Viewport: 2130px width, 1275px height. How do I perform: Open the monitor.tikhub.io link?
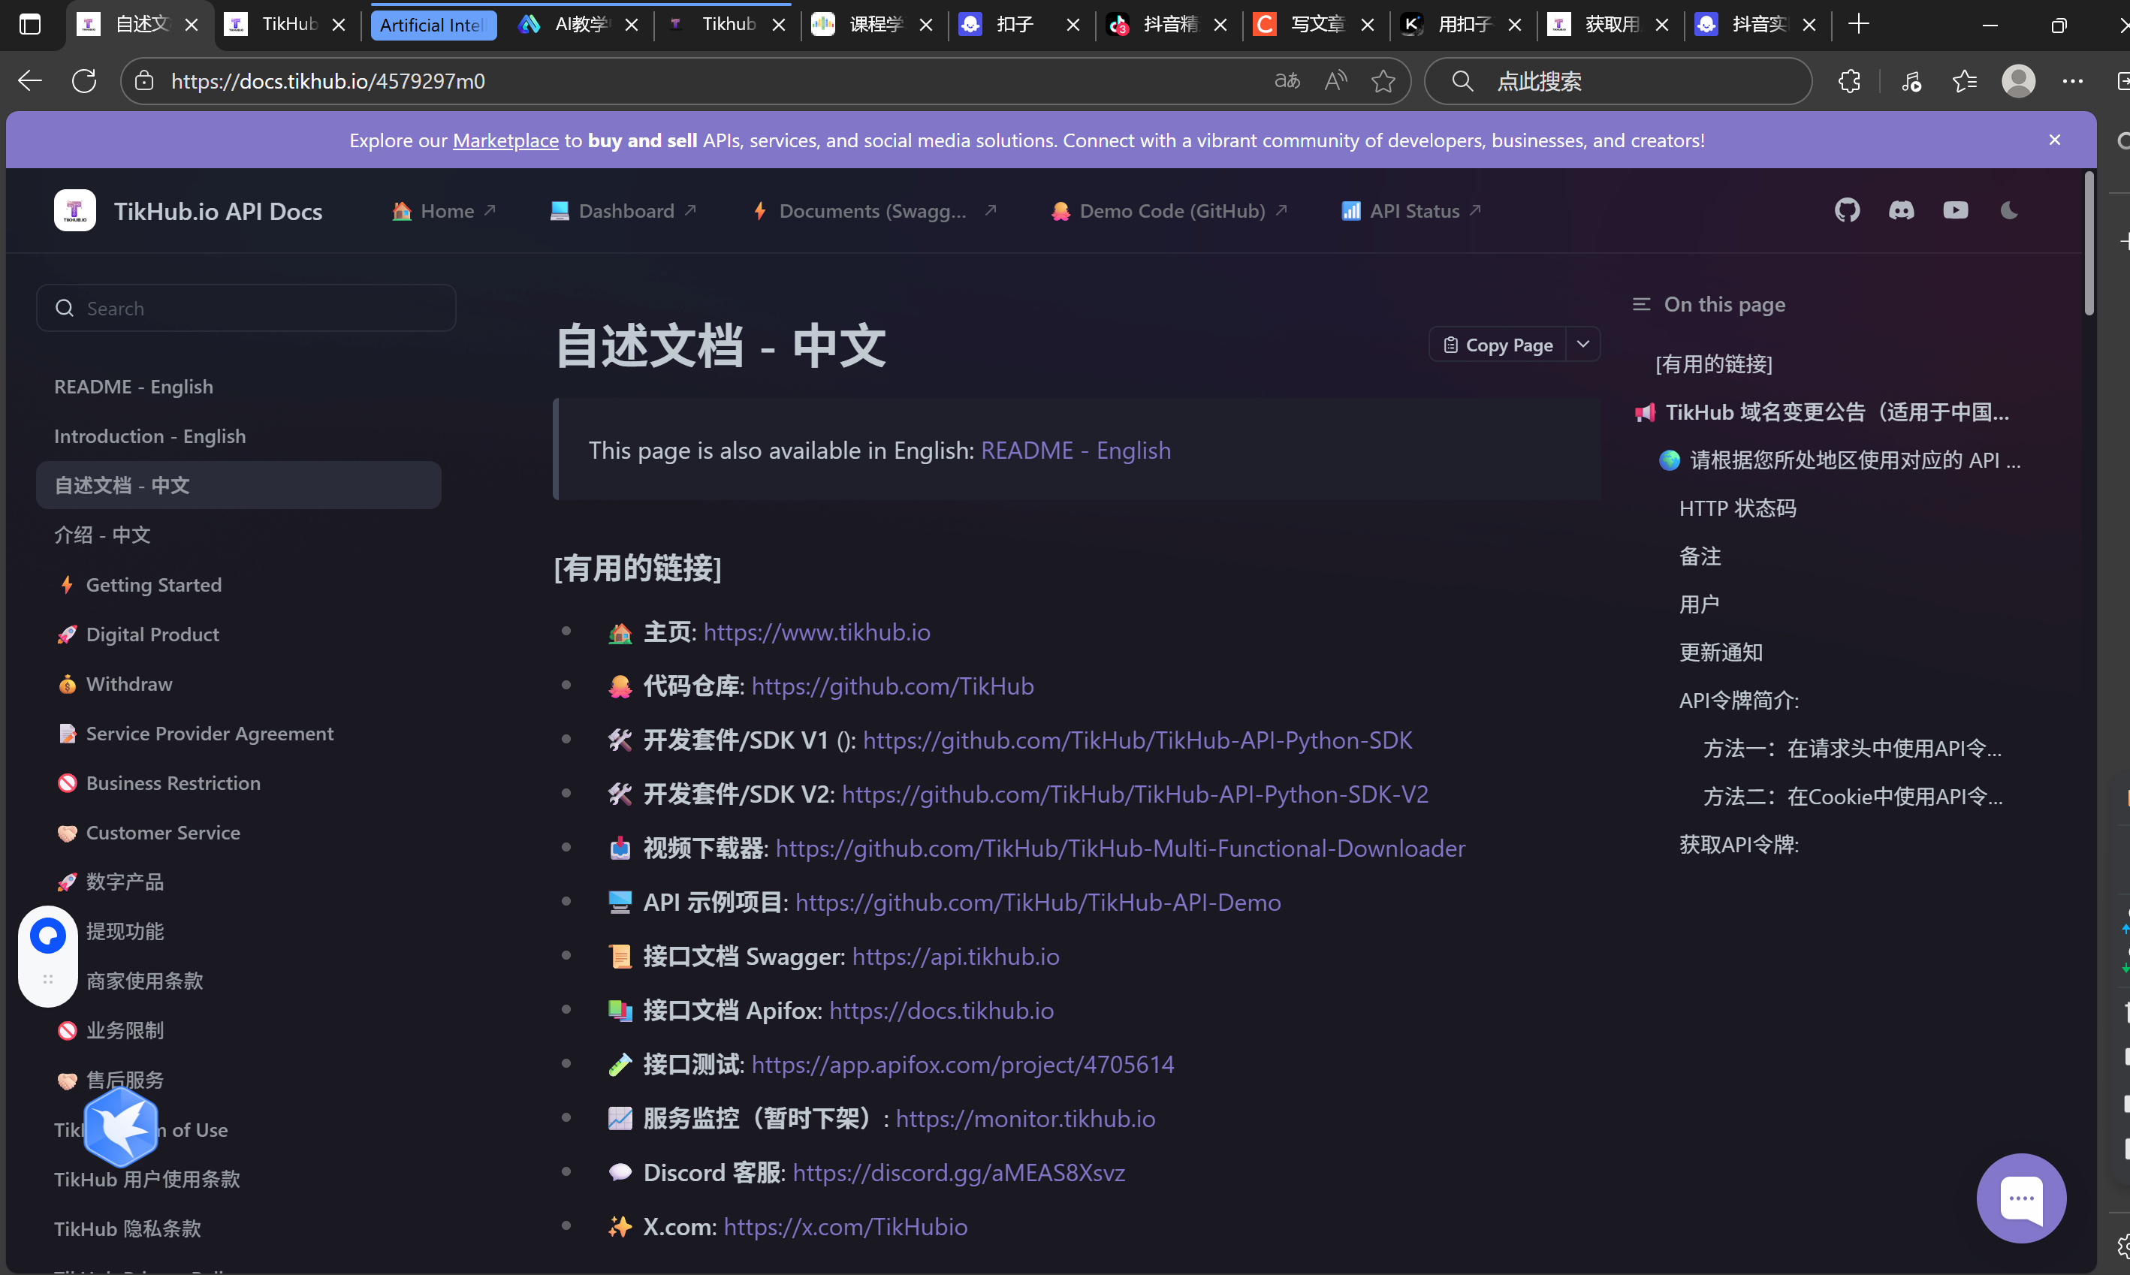1025,1119
